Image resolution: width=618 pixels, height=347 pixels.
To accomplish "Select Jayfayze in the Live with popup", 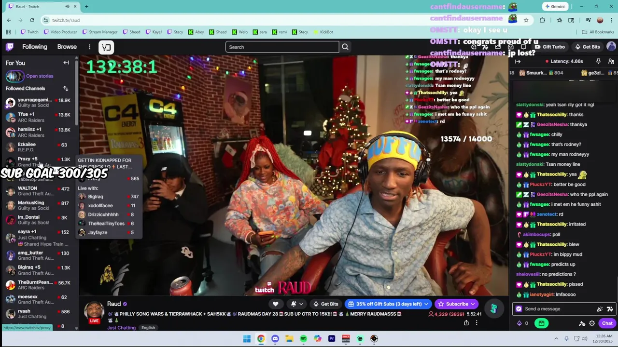I will 108,232.
